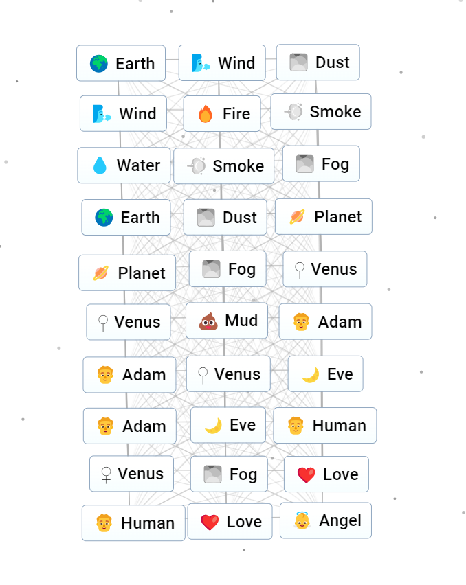This screenshot has width=466, height=585.
Task: Pick the Adam tile right of Mud
Action: click(x=325, y=321)
